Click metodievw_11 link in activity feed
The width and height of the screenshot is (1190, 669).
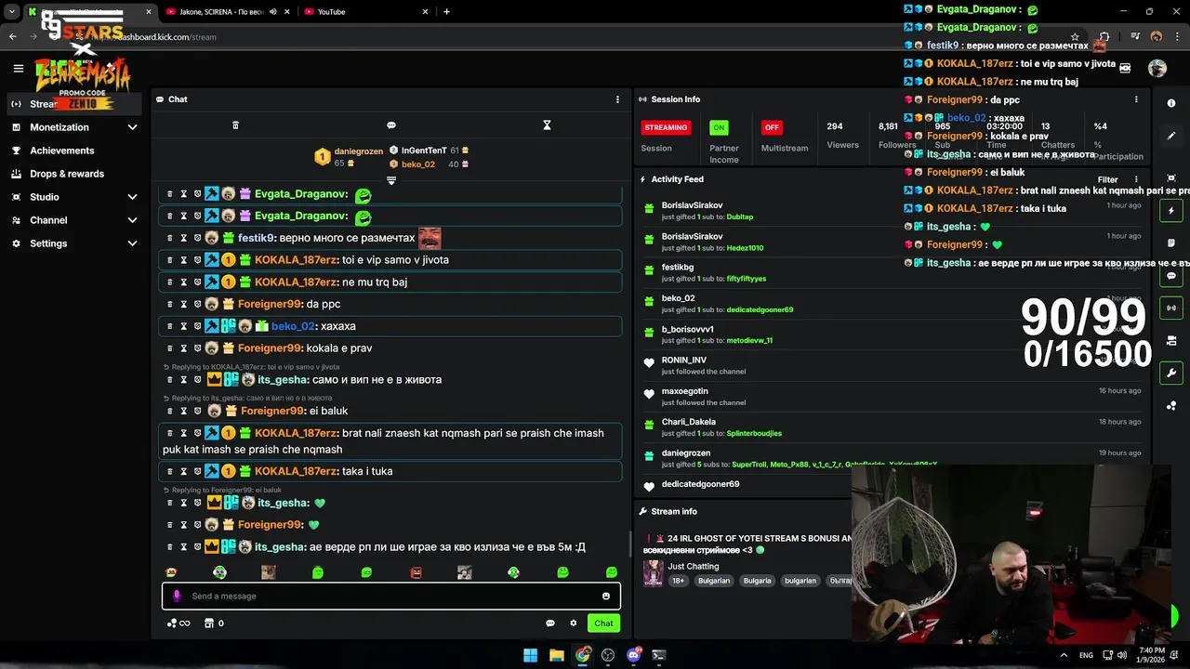pos(749,340)
